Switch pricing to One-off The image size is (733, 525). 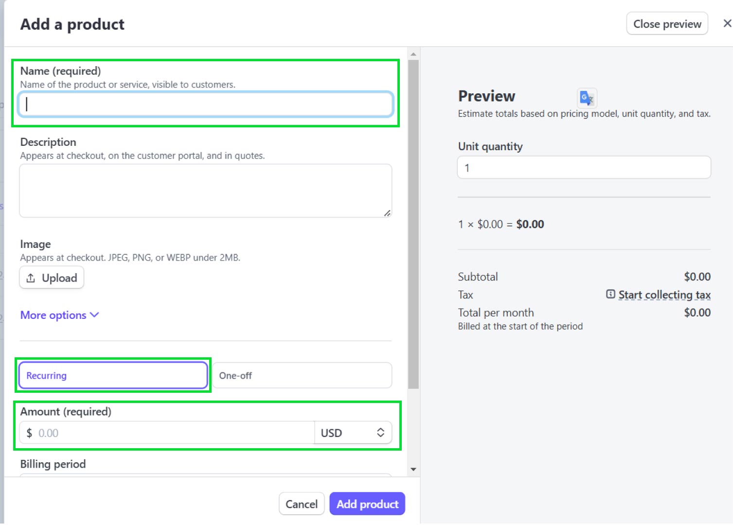pyautogui.click(x=302, y=375)
